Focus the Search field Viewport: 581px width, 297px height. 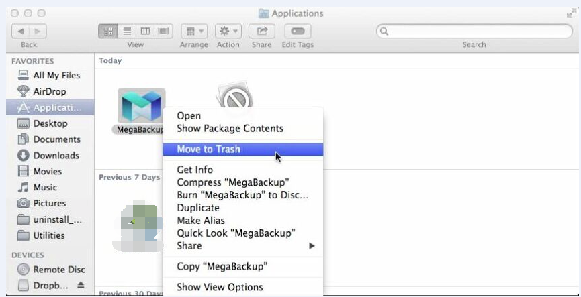tap(474, 32)
